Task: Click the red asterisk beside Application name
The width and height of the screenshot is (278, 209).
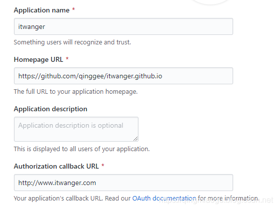Action: coord(73,9)
